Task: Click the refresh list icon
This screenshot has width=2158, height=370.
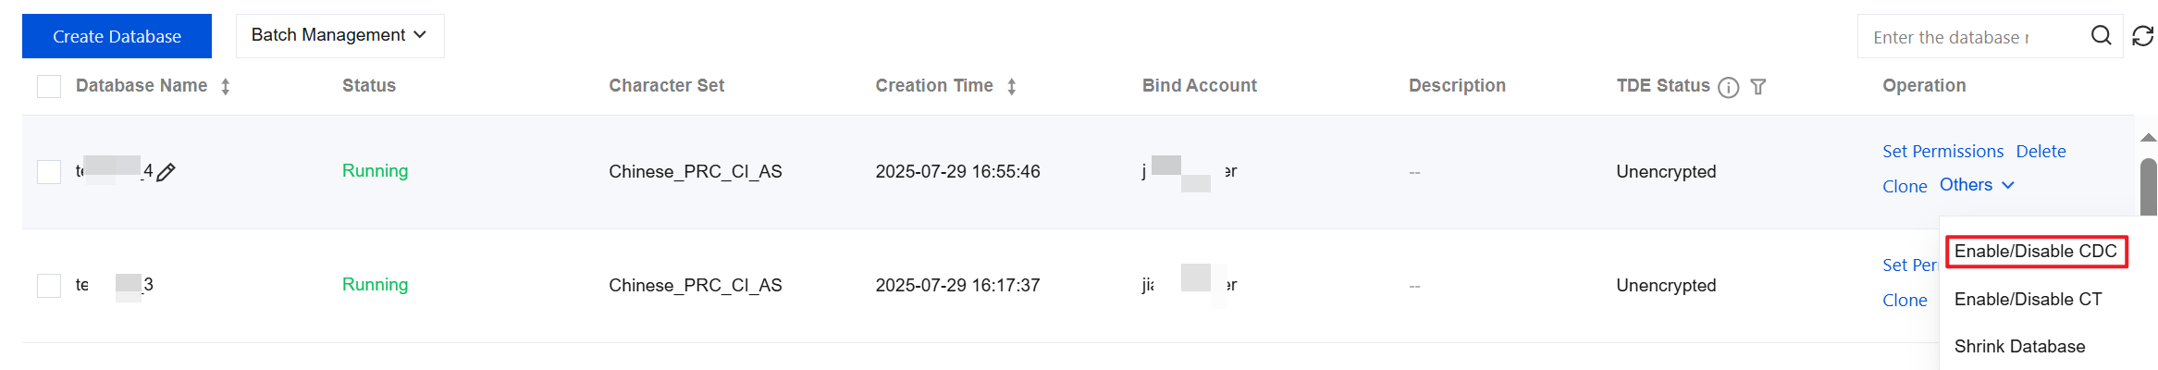Action: [x=2142, y=36]
